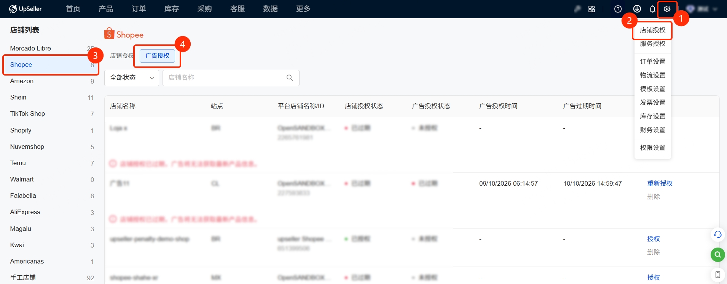Screen dimensions: 727x284
Task: Focus the 店铺名称 search input
Action: coord(231,78)
